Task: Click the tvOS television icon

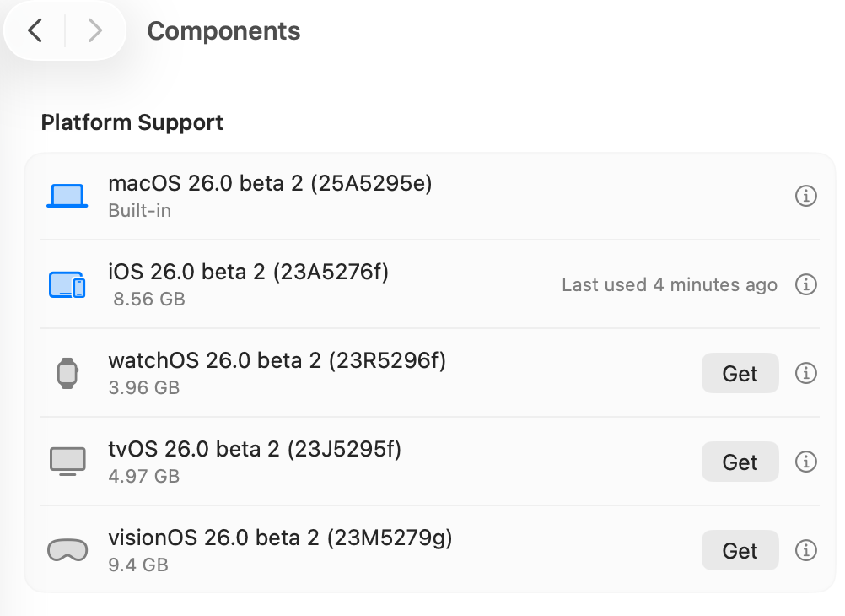Action: (x=67, y=462)
